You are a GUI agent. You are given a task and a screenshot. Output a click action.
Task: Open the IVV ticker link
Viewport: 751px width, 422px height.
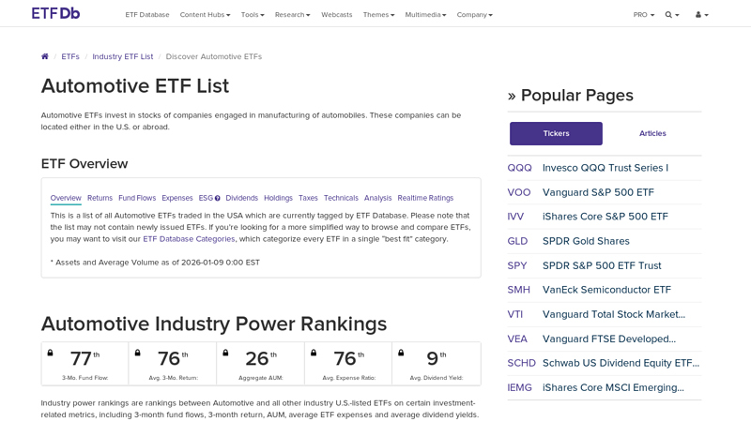515,217
